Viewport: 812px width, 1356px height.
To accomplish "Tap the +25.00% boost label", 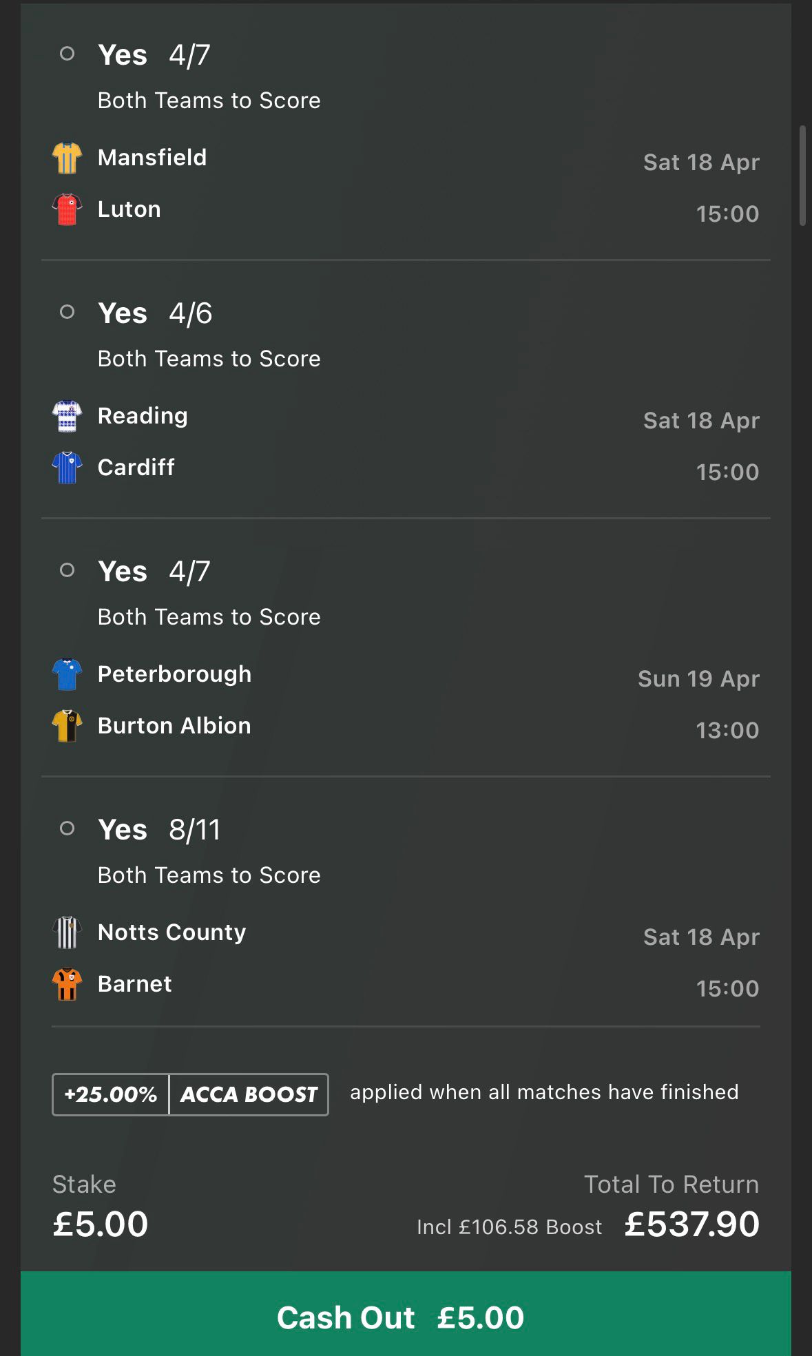I will click(x=110, y=1094).
